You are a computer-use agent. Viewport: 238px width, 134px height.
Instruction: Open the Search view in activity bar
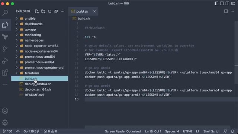coord(5,13)
